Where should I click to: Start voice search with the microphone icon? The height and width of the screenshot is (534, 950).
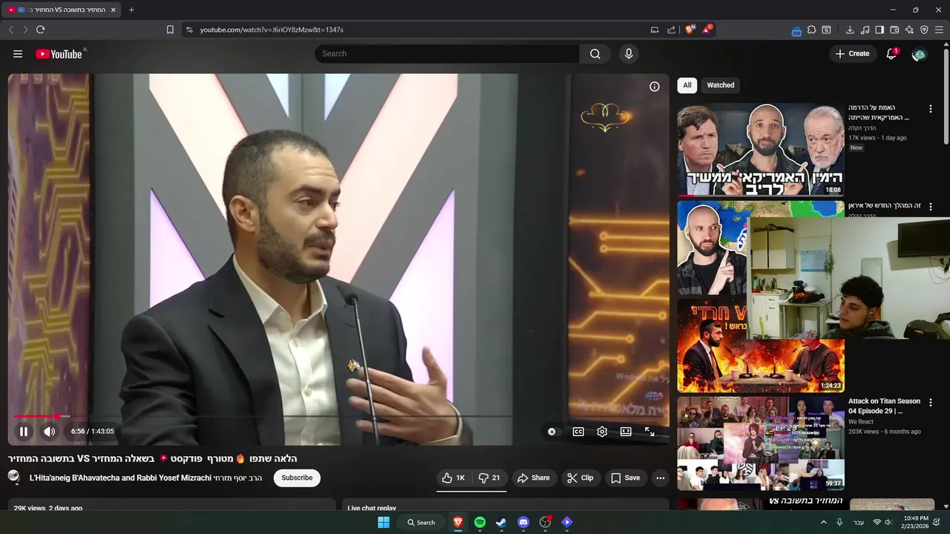click(x=629, y=53)
